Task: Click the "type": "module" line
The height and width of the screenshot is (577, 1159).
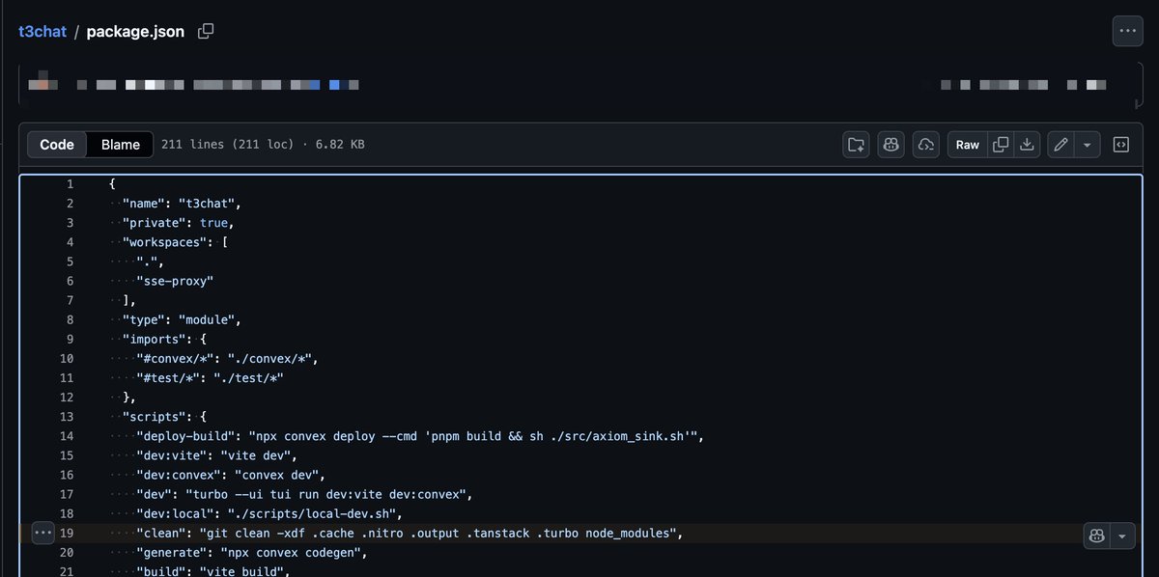Action: click(182, 319)
